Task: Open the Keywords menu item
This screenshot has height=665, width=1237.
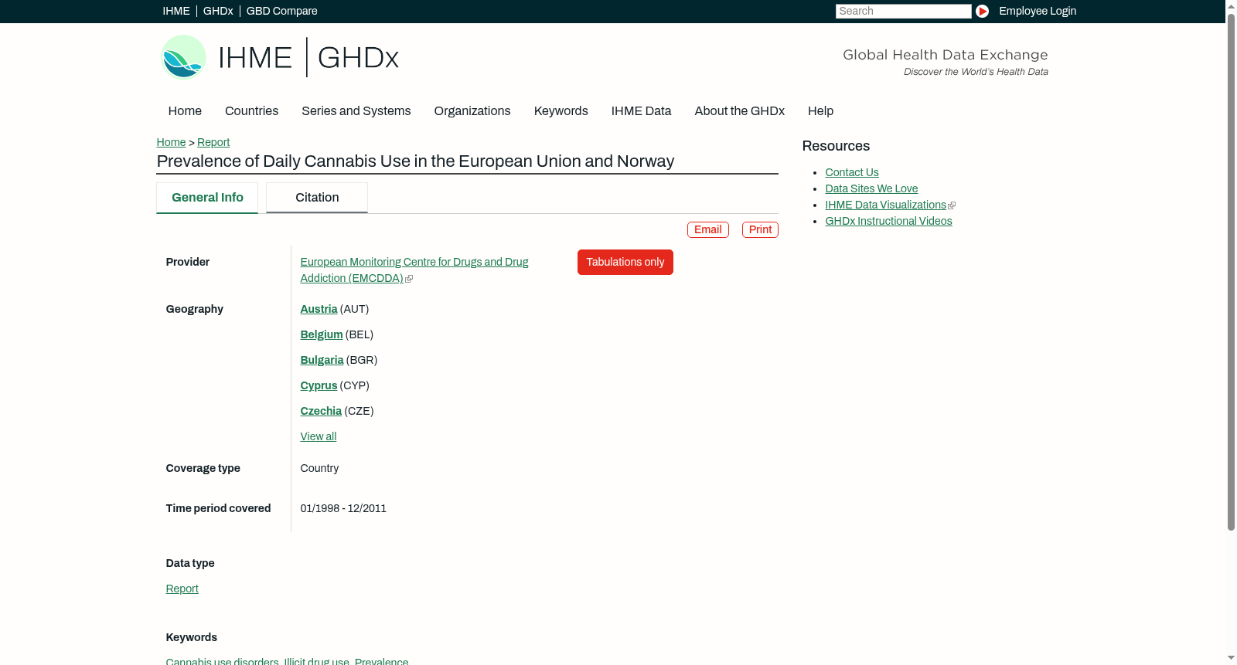Action: coord(561,110)
